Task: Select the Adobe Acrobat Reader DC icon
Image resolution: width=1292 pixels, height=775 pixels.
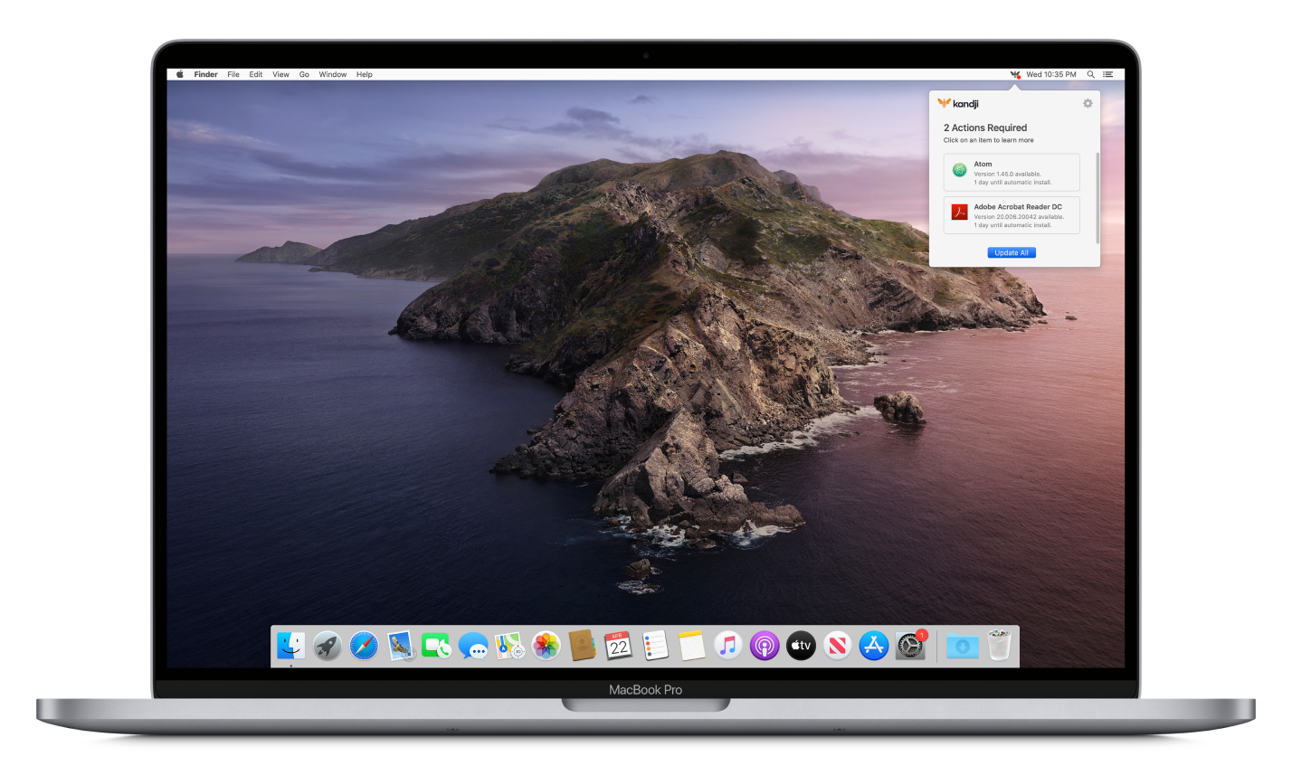Action: point(959,213)
